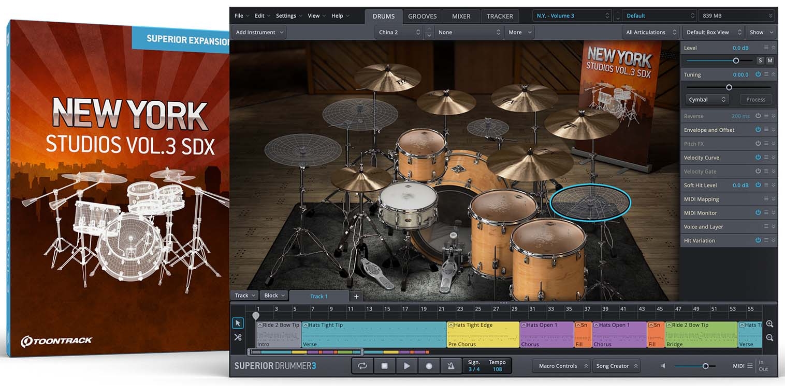Toggle the MIDI Monitor power button
The height and width of the screenshot is (386, 785).
click(758, 212)
